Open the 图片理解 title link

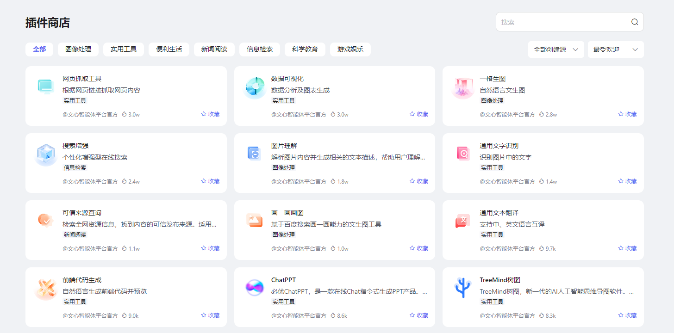coord(284,146)
